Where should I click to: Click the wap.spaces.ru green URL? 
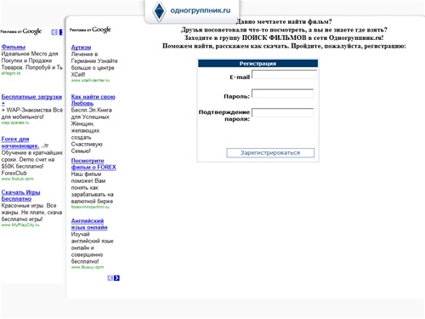click(x=15, y=122)
